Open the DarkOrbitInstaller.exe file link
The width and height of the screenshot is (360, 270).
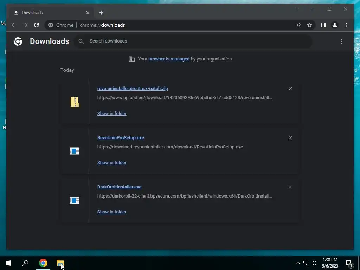click(120, 187)
